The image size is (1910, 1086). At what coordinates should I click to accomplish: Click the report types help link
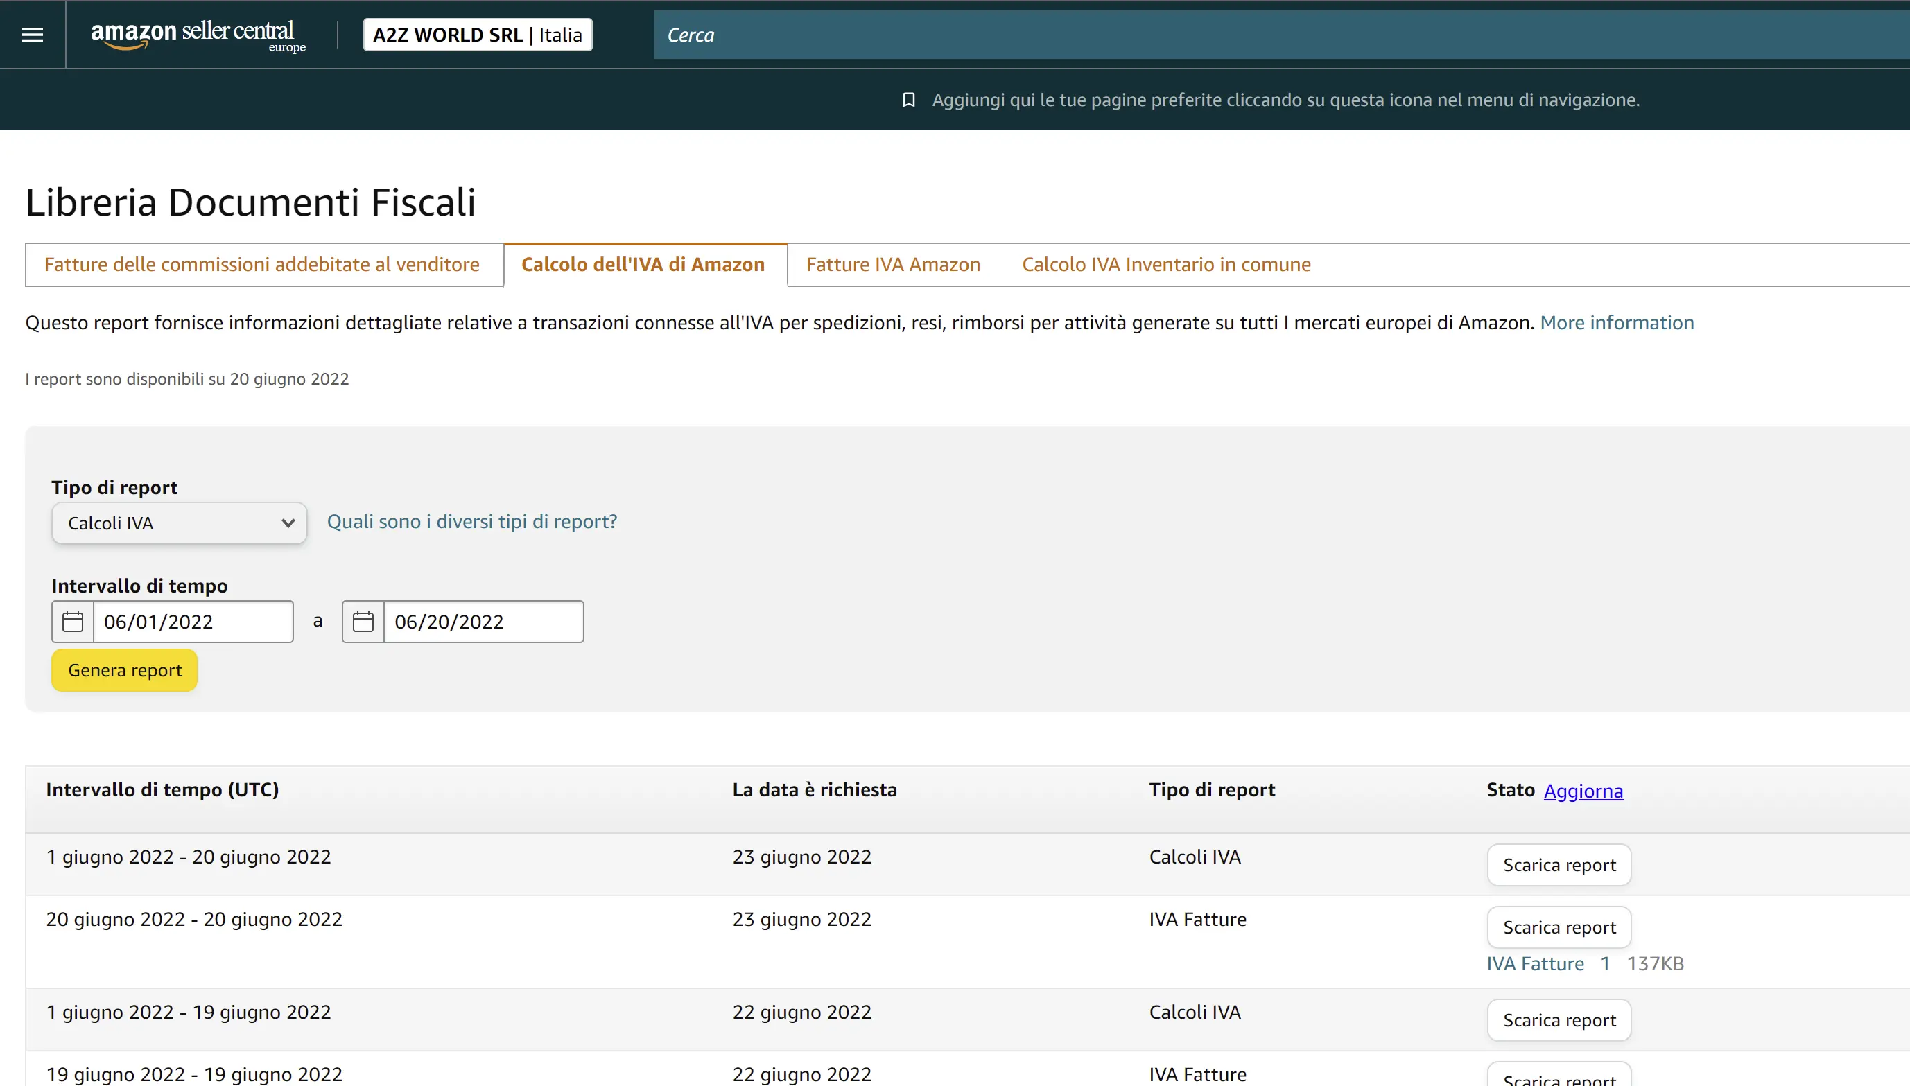coord(471,521)
